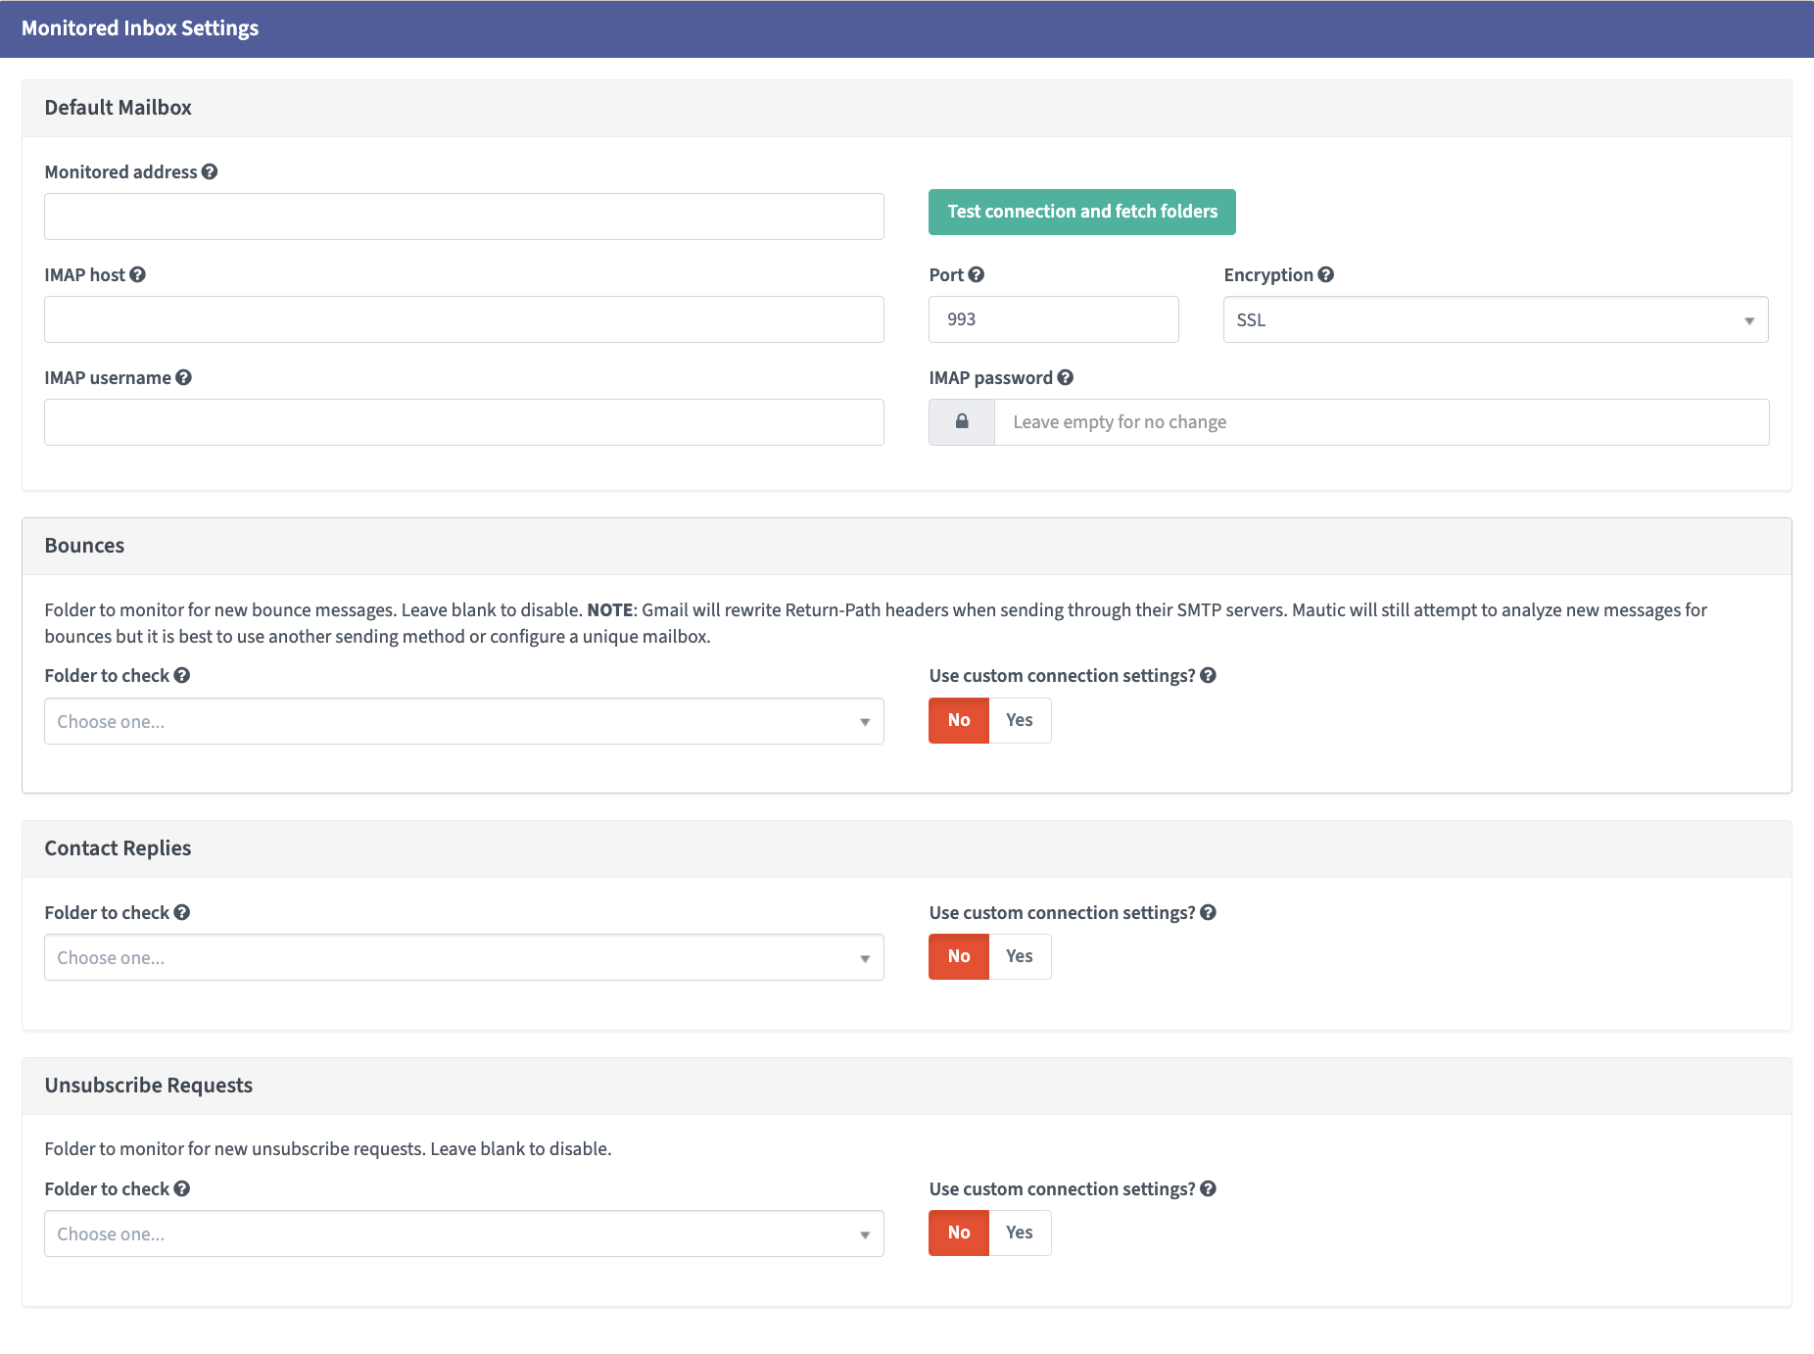Viewport: 1814px width, 1354px height.
Task: Click Bounces custom connection settings help icon
Action: coord(1209,675)
